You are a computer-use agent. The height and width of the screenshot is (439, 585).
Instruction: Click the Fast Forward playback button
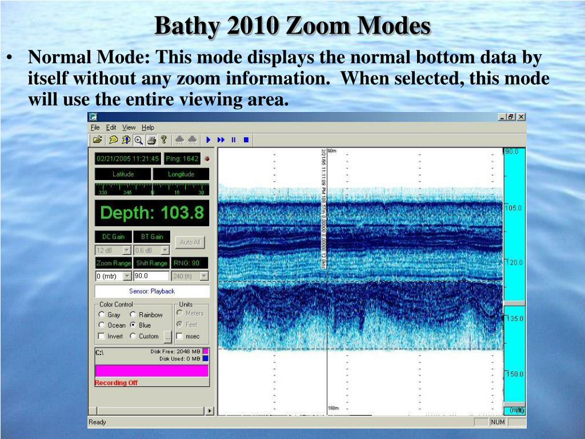tap(221, 140)
